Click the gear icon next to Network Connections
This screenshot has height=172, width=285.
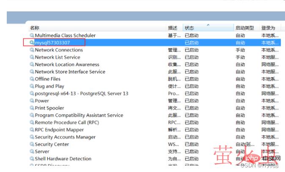pyautogui.click(x=32, y=50)
